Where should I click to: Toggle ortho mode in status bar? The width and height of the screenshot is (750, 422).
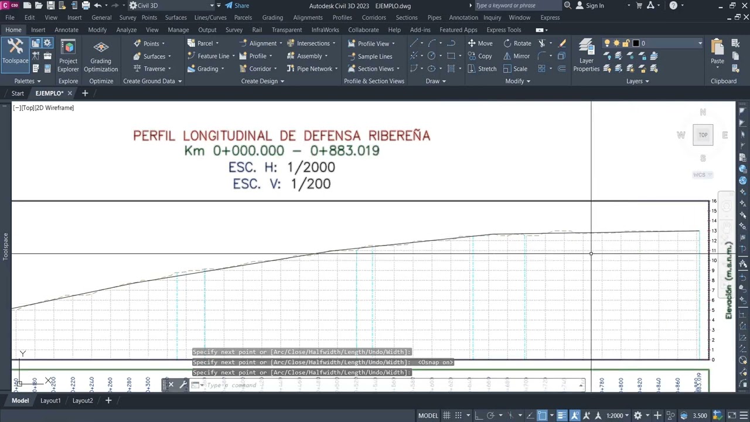478,416
